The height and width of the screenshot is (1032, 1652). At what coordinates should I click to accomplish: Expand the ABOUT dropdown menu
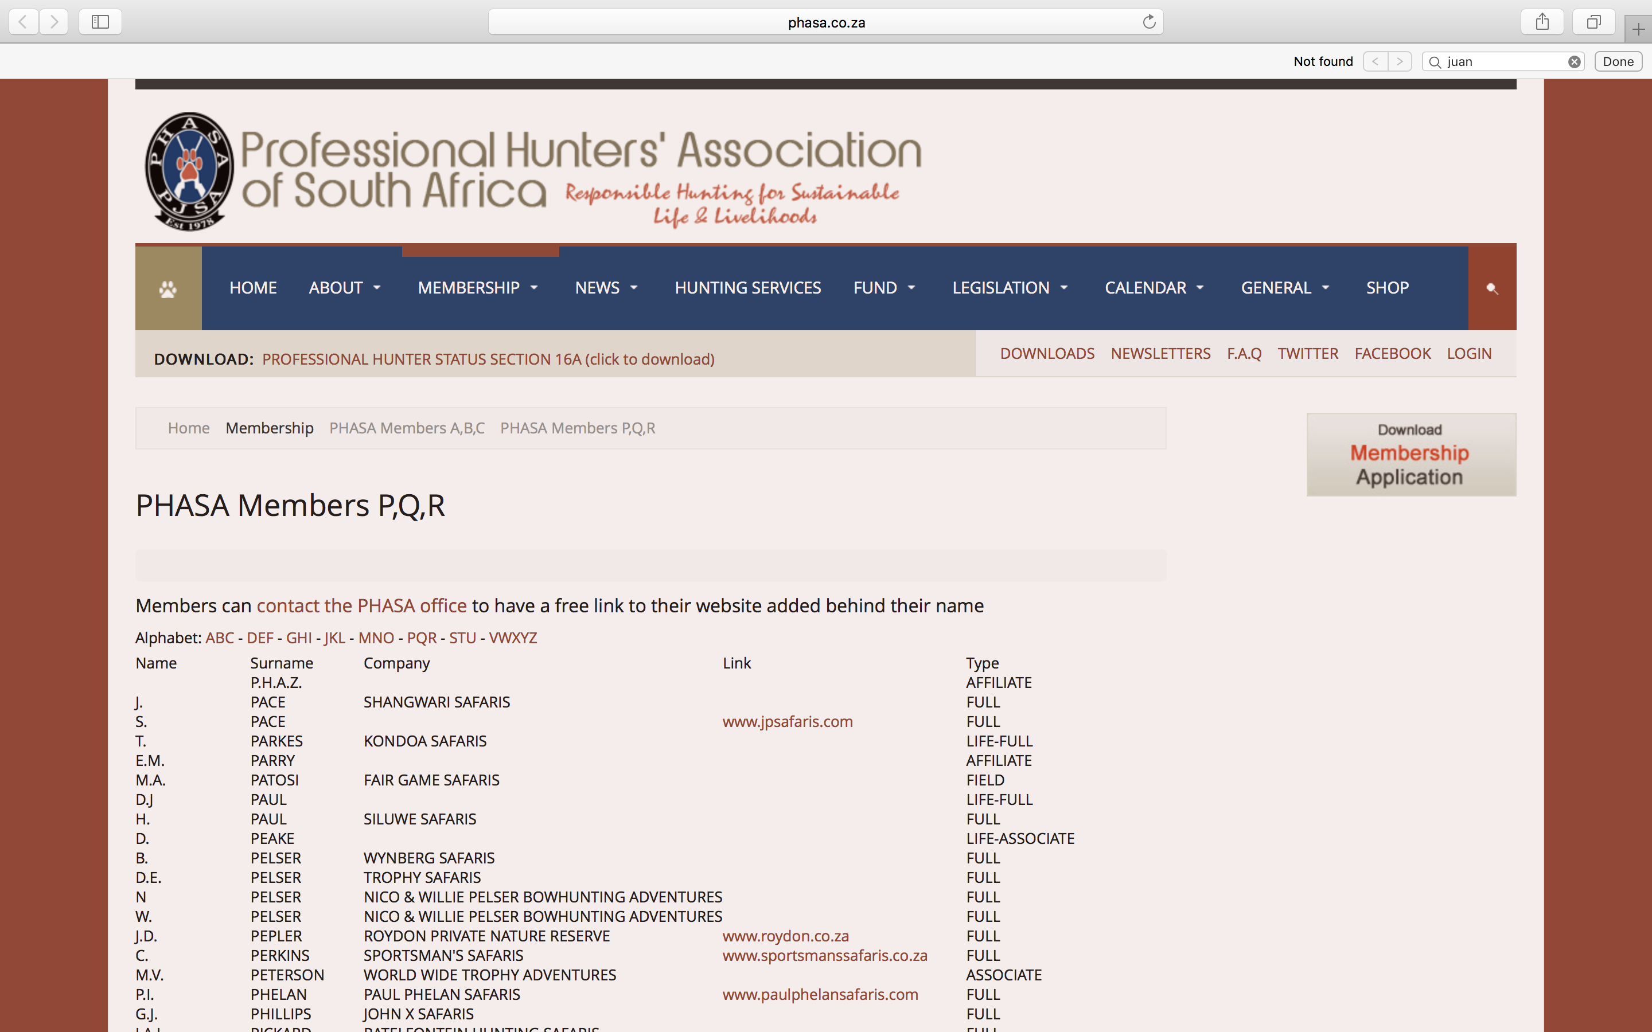point(344,288)
